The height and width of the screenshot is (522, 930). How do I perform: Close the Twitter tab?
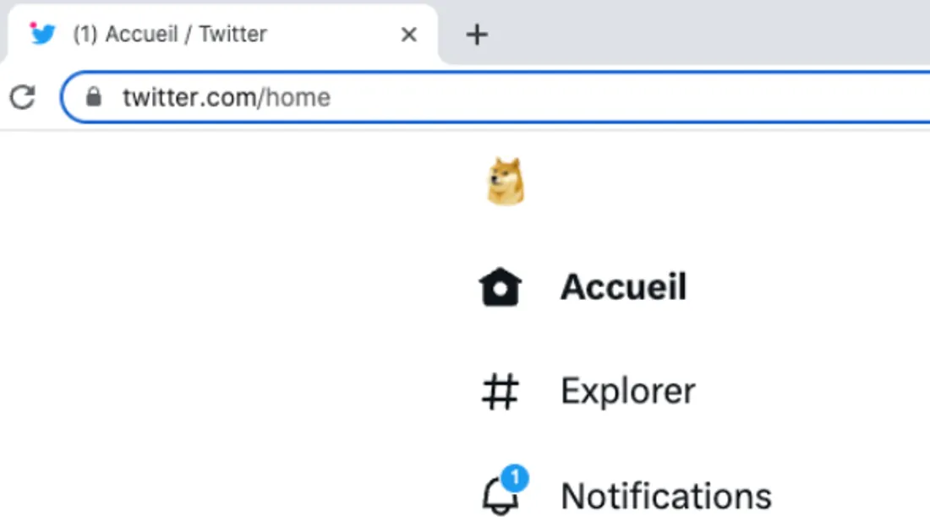pyautogui.click(x=409, y=34)
